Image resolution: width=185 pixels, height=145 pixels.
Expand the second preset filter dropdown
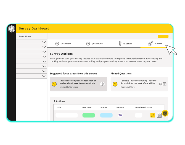[x=44, y=47]
